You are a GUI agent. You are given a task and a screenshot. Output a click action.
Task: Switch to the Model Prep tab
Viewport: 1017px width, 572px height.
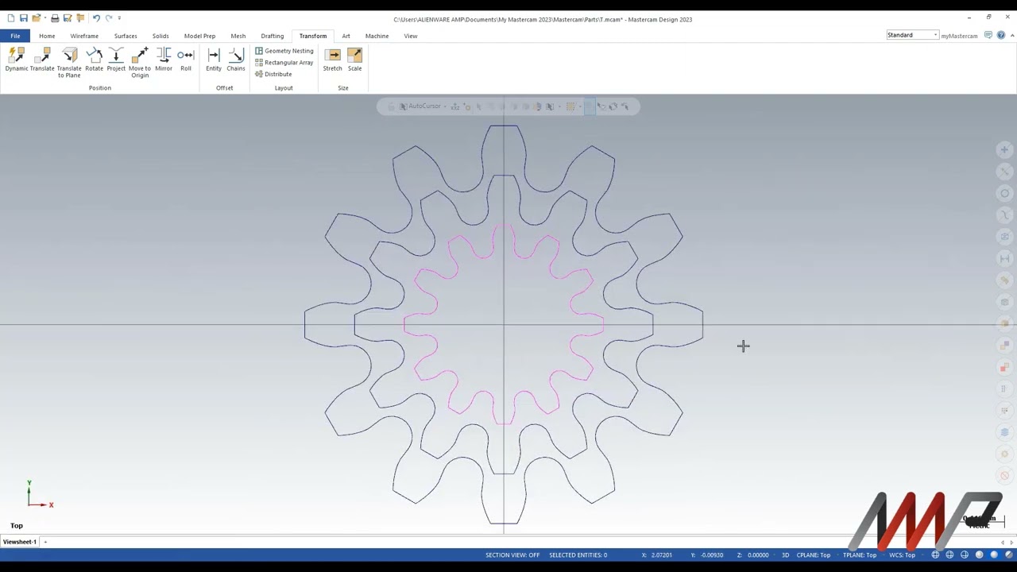click(x=199, y=36)
